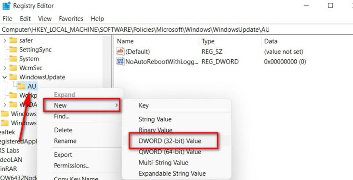The image size is (353, 180).
Task: Select the WinRAR tree entry
Action: (x=9, y=169)
